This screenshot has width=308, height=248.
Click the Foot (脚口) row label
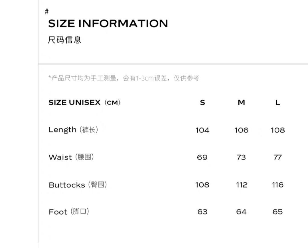point(69,212)
